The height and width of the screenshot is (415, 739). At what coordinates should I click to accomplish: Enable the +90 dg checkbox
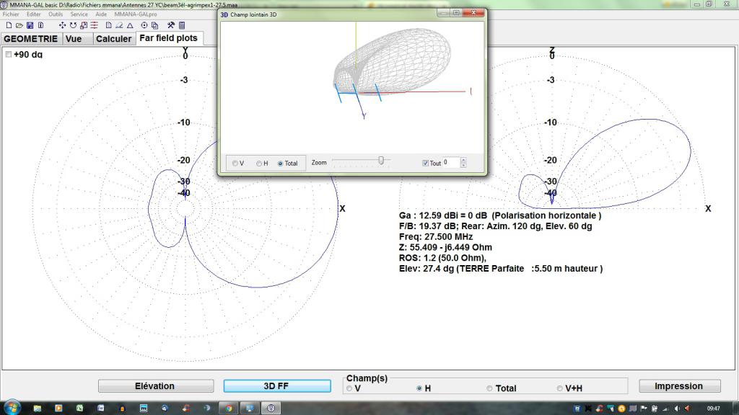[x=9, y=55]
